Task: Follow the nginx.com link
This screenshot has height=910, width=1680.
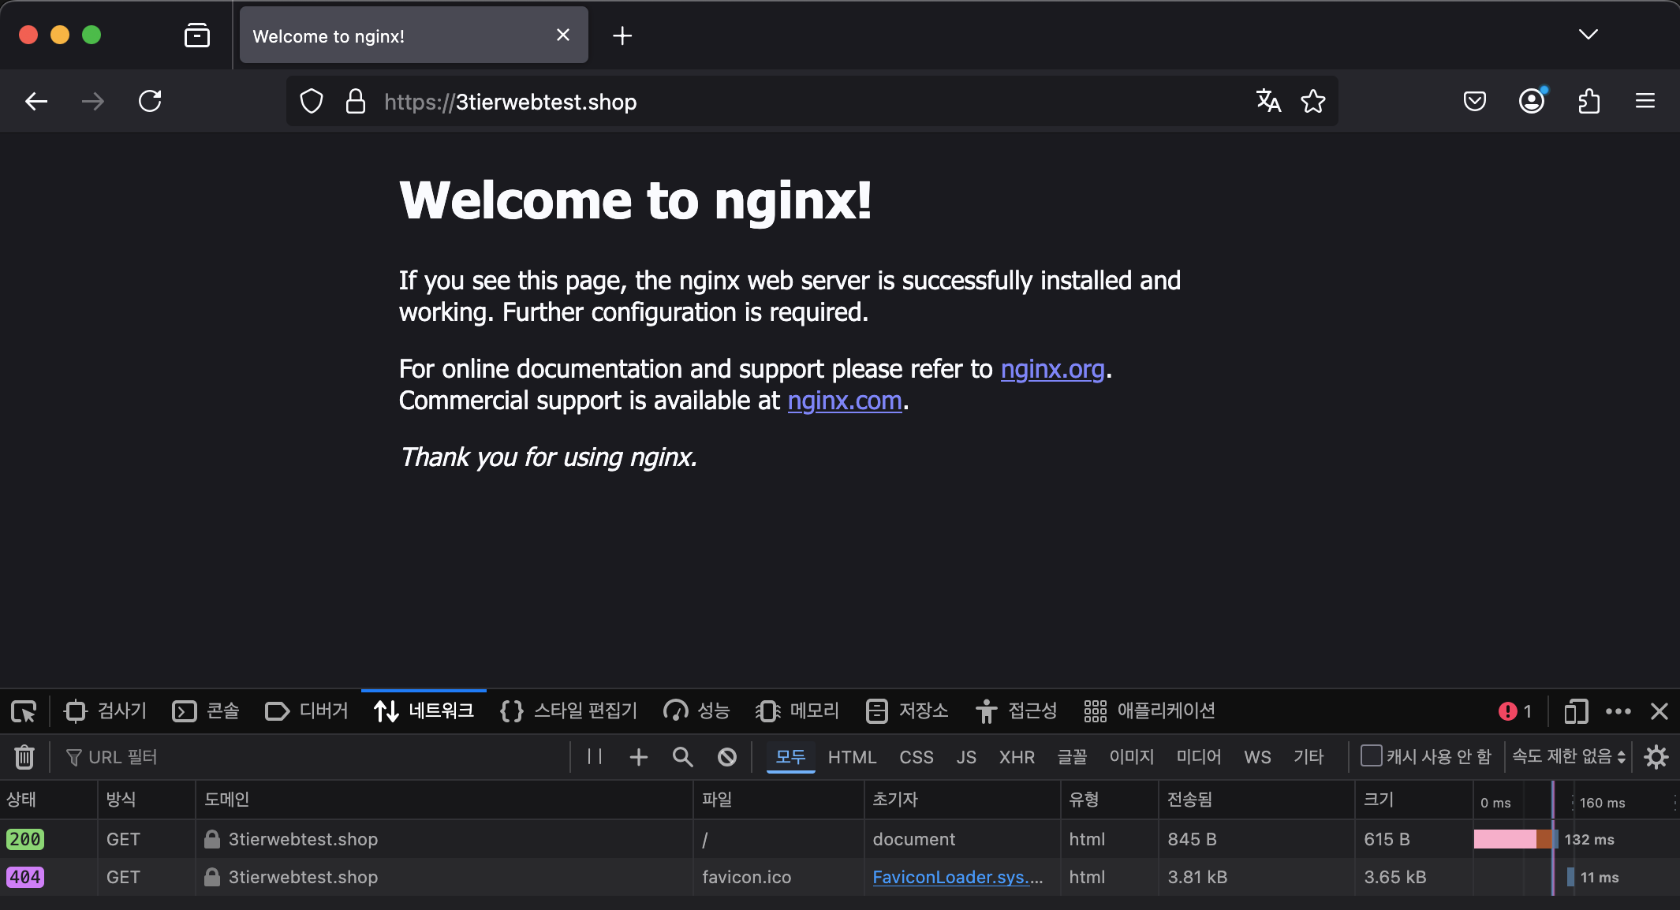Action: (x=845, y=401)
